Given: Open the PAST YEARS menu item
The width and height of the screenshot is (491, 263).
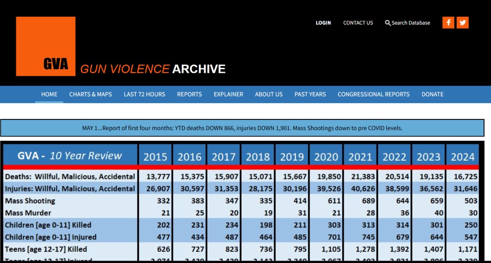Looking at the screenshot, I should 310,94.
